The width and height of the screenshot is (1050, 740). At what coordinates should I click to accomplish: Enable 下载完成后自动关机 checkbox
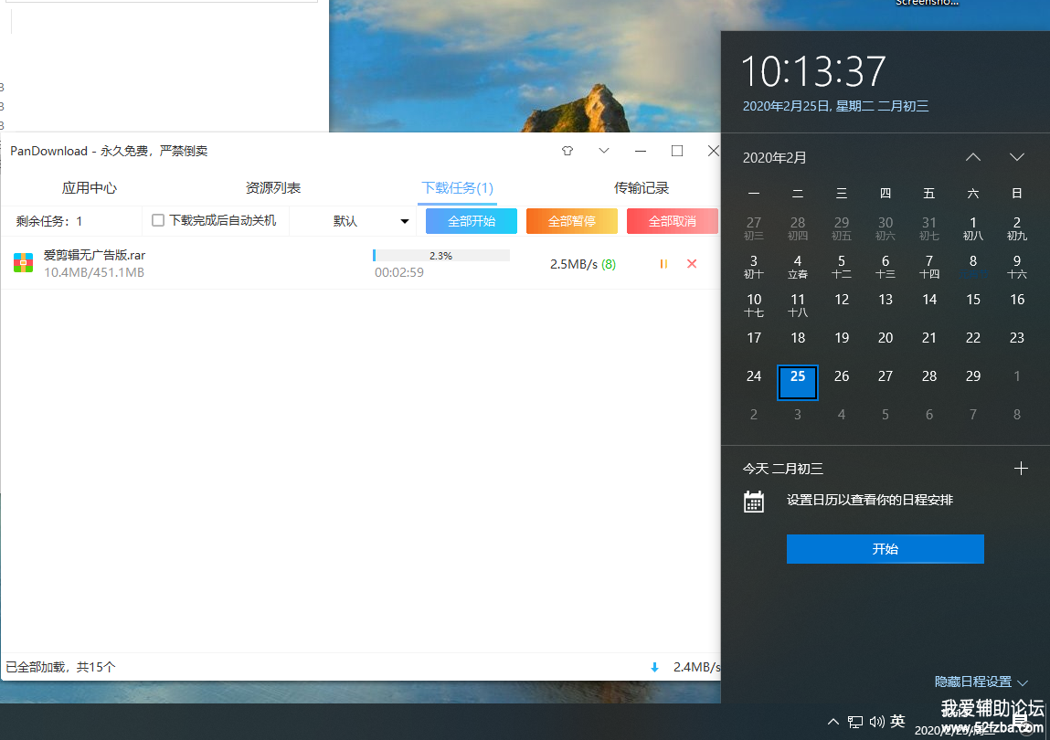click(x=158, y=220)
